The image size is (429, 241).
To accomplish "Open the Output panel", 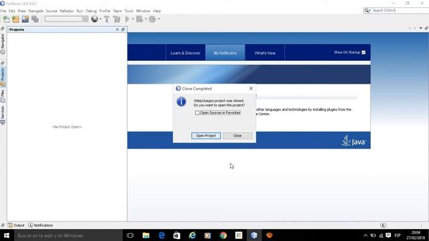I will (x=16, y=225).
